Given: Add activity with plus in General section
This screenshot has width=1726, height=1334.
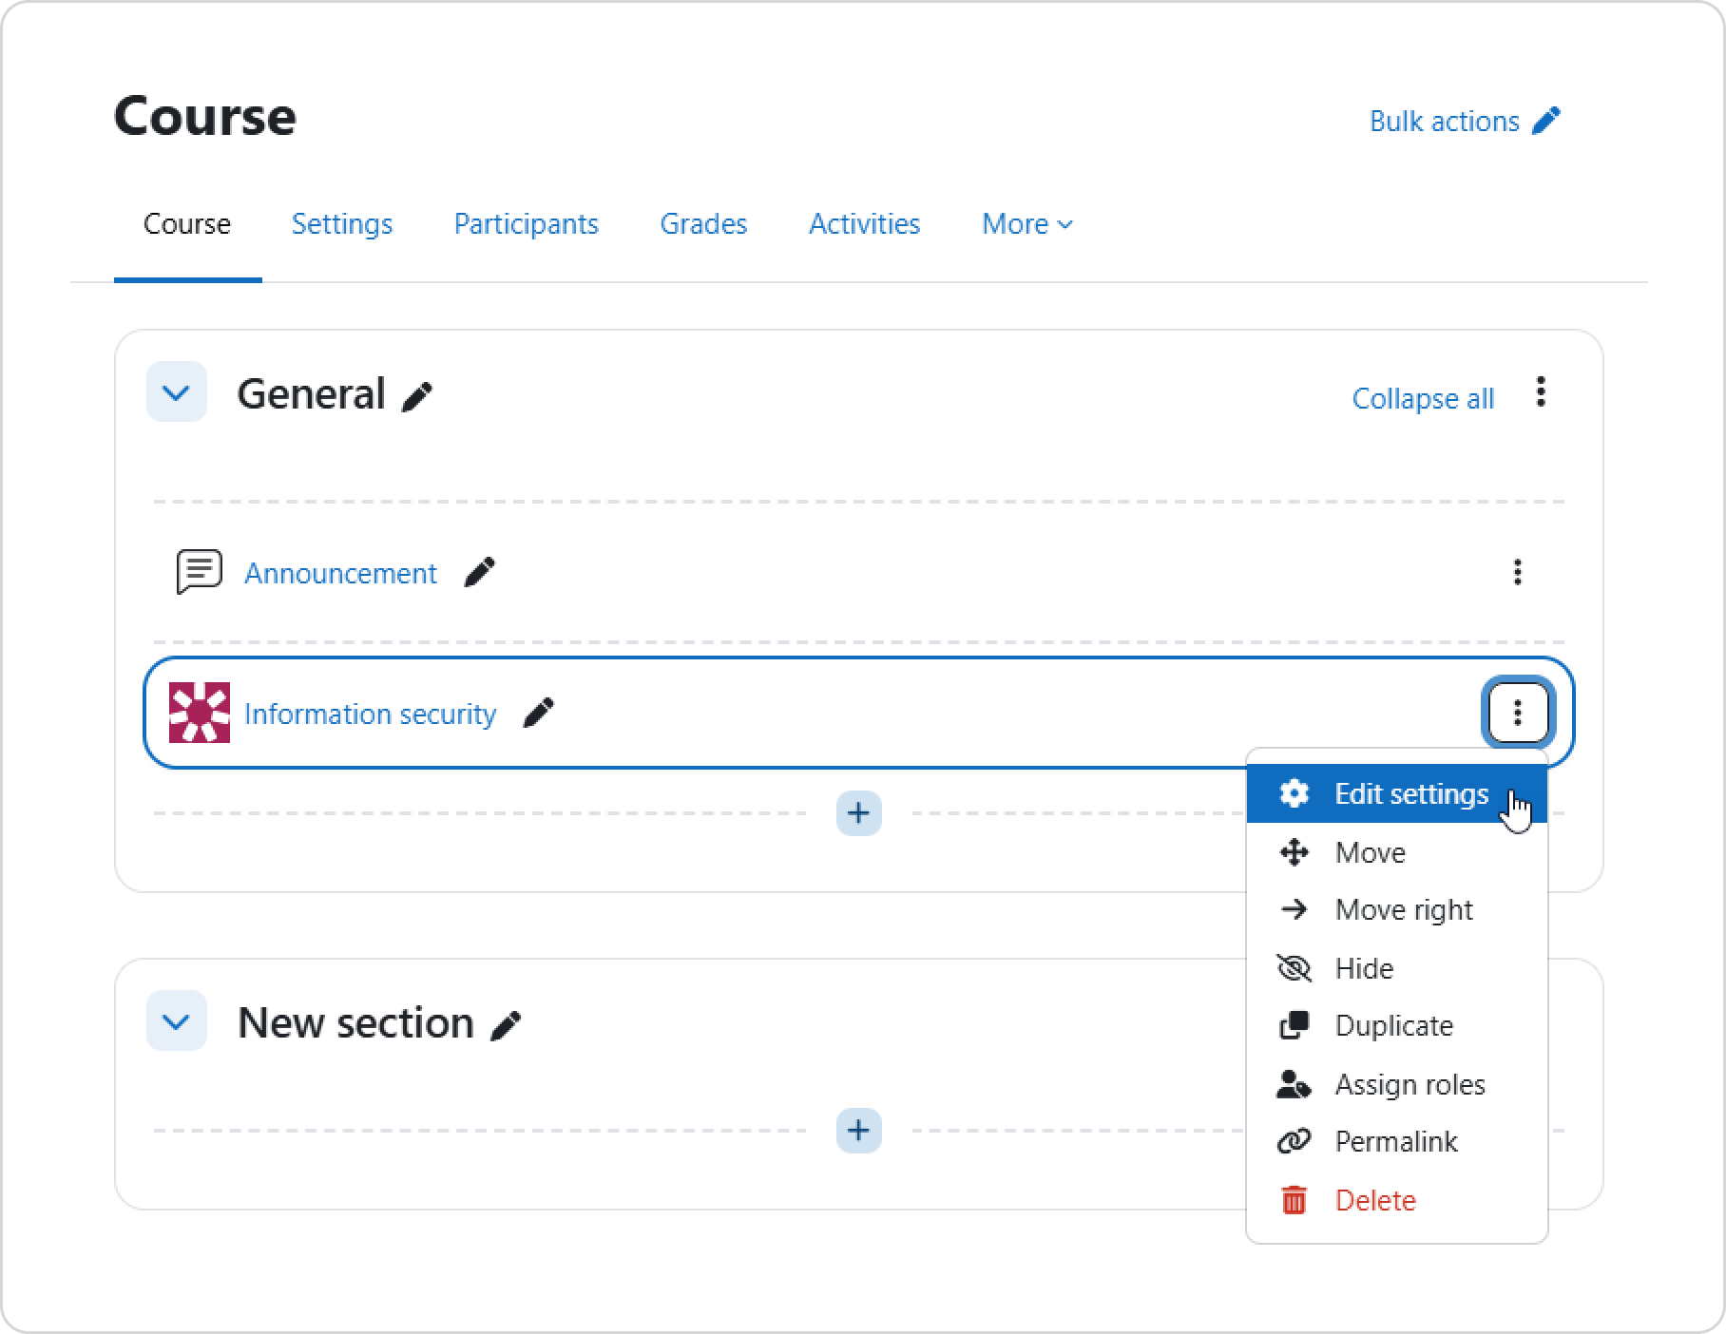Looking at the screenshot, I should point(858,813).
